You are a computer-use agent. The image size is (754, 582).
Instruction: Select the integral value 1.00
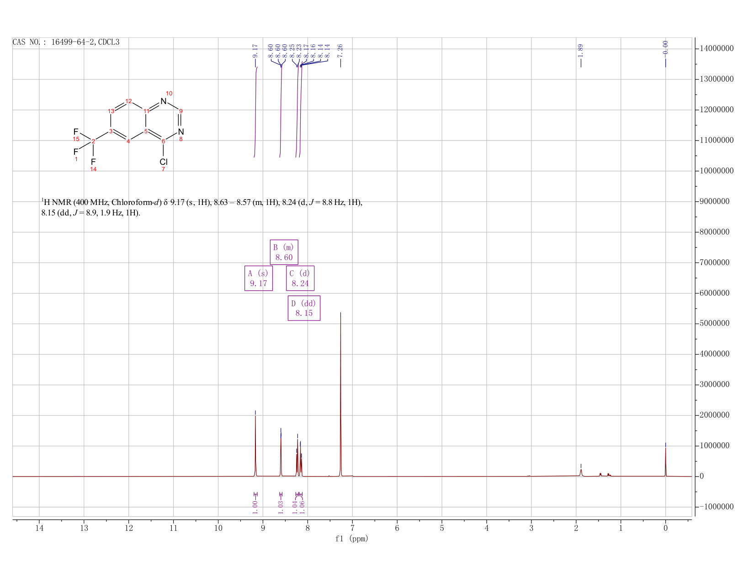[x=255, y=507]
